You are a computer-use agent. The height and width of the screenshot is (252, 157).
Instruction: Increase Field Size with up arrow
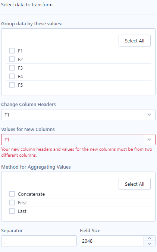point(150,238)
